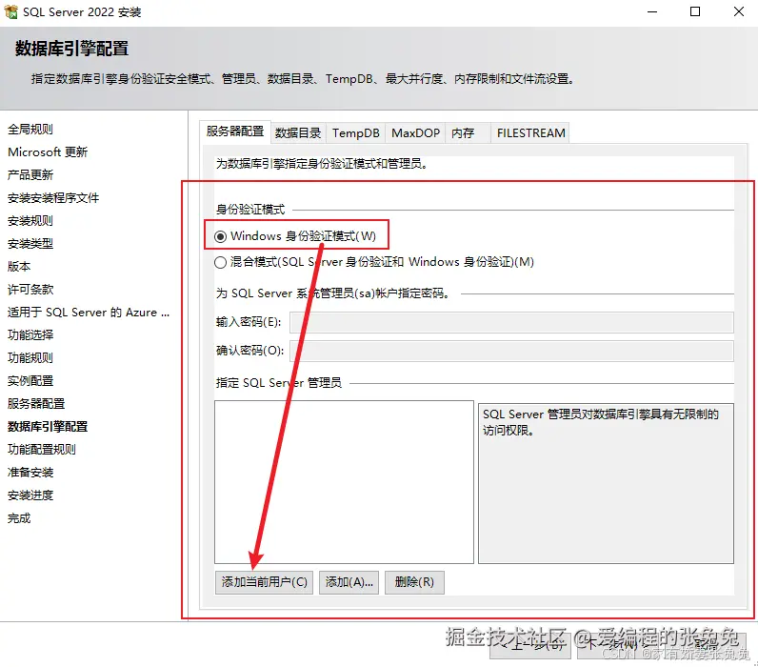Screen dimensions: 758x667
Task: Select 产品更新 step in sidebar
Action: click(30, 175)
